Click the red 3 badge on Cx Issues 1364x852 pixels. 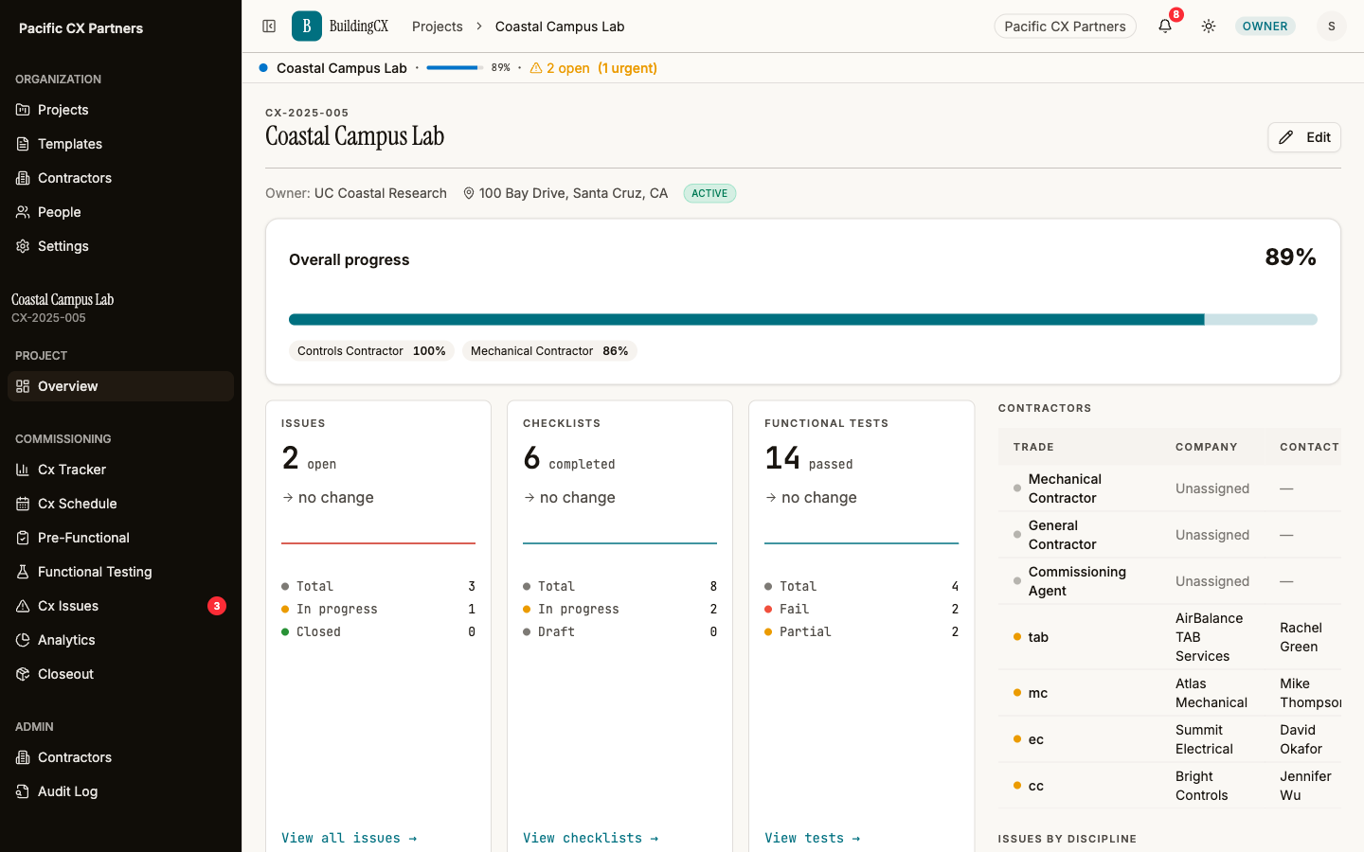coord(217,606)
